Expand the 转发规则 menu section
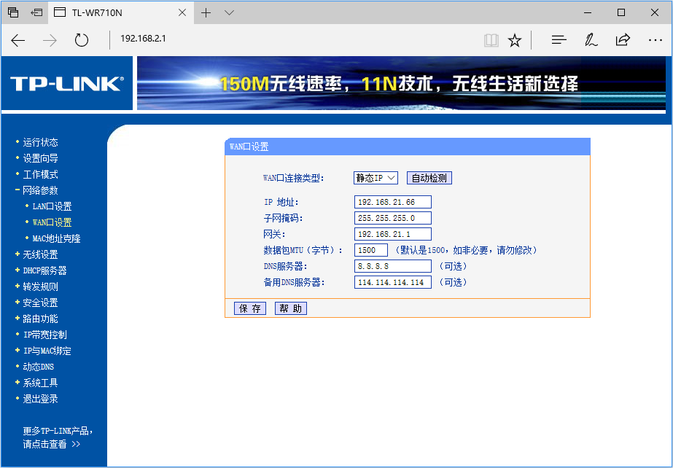 (x=40, y=286)
